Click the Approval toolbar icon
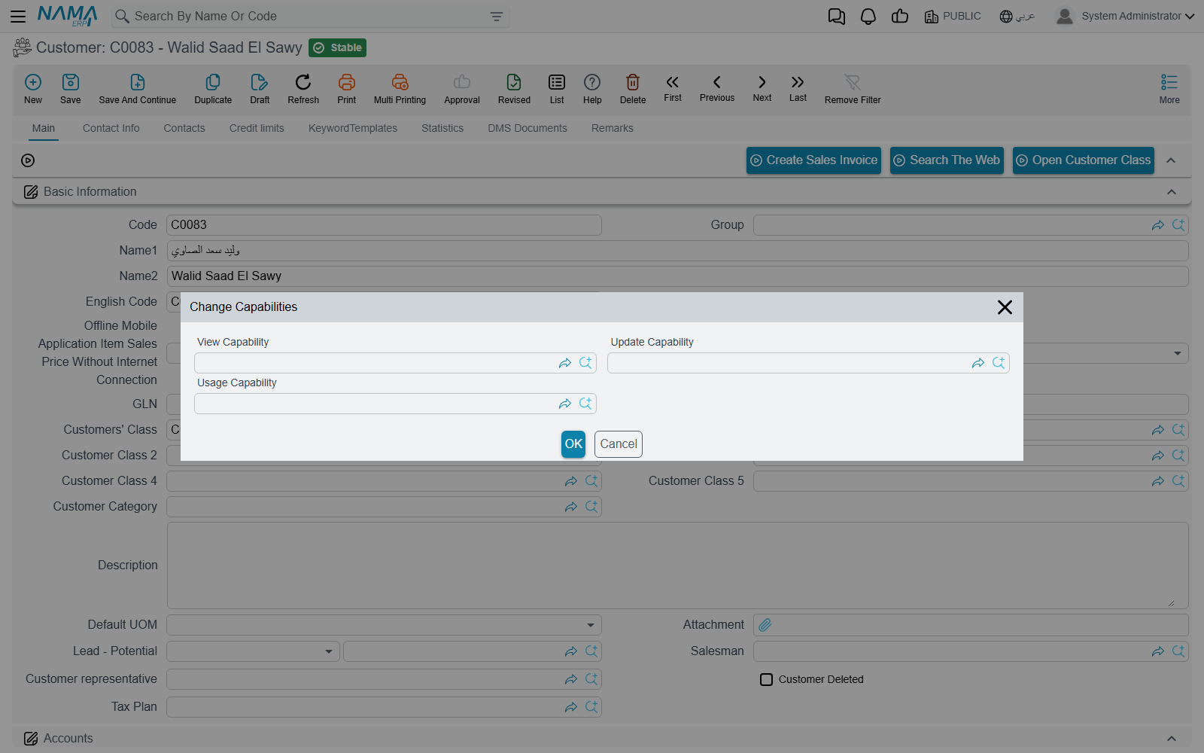Image resolution: width=1204 pixels, height=753 pixels. click(462, 89)
